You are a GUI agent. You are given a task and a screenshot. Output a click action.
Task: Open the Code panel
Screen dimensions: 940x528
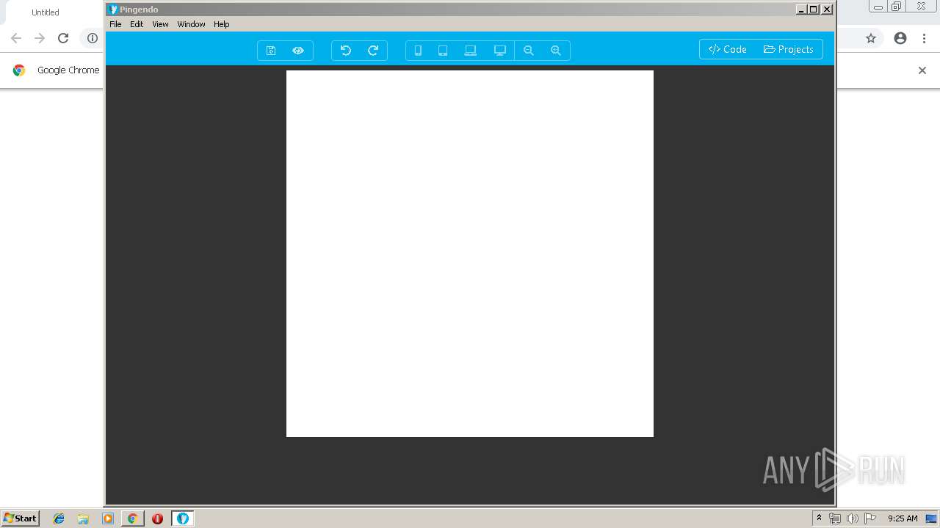(728, 49)
